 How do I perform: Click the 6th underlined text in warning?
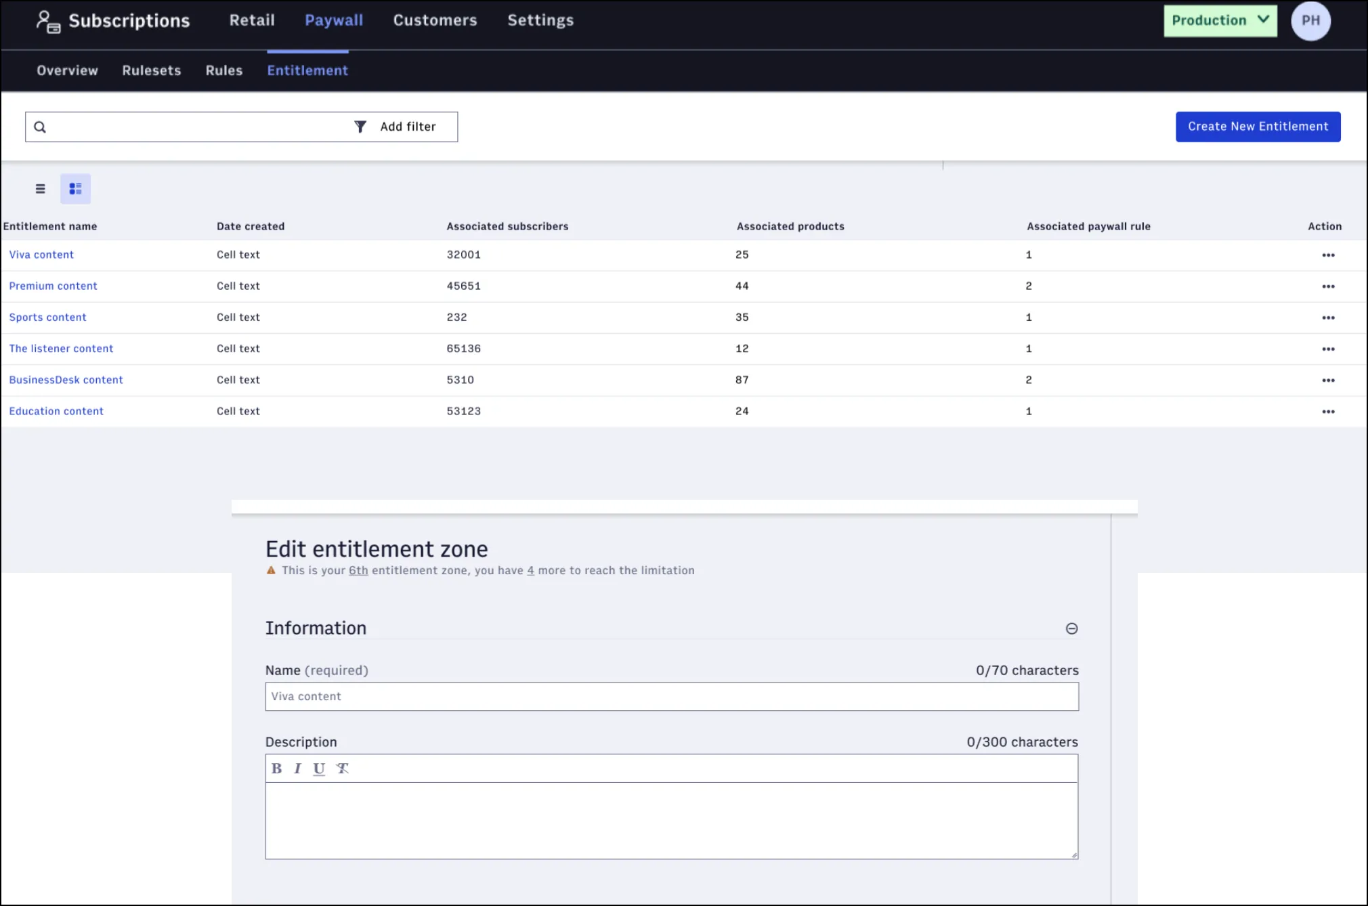click(358, 571)
